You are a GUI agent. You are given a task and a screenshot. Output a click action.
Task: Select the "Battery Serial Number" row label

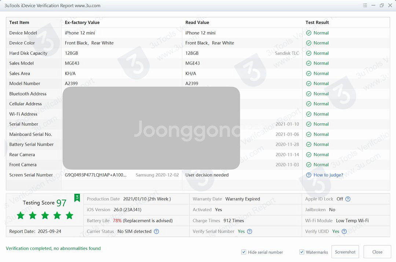32,145
